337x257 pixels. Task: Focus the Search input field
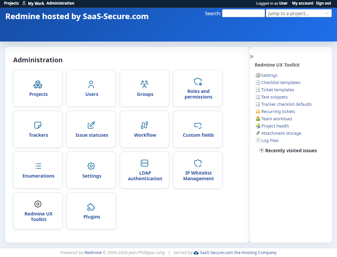pyautogui.click(x=243, y=14)
